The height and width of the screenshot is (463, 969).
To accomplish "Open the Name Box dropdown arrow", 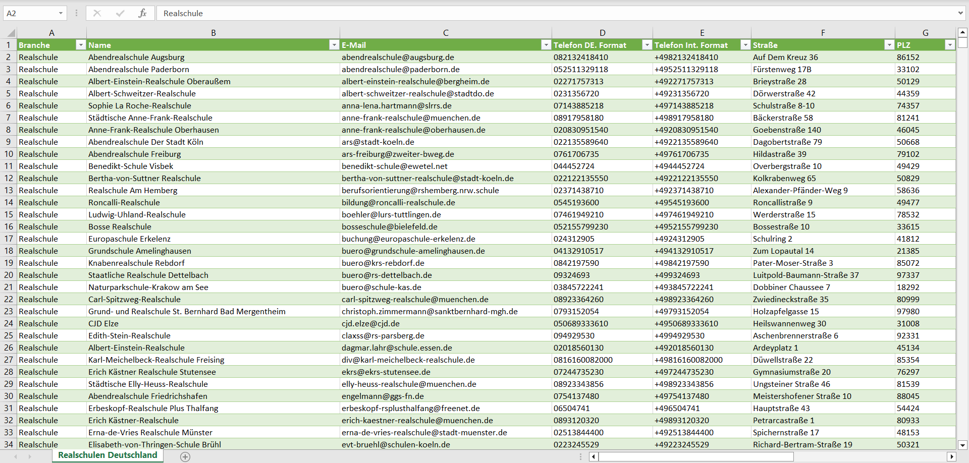I will [x=61, y=13].
